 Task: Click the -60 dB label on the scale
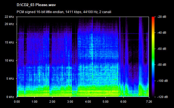pyautogui.click(x=162, y=49)
